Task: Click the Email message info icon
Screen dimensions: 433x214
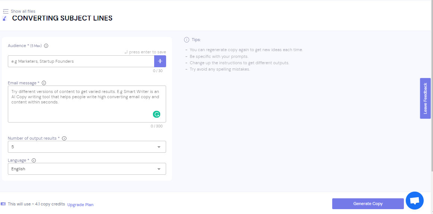Action: pyautogui.click(x=44, y=83)
